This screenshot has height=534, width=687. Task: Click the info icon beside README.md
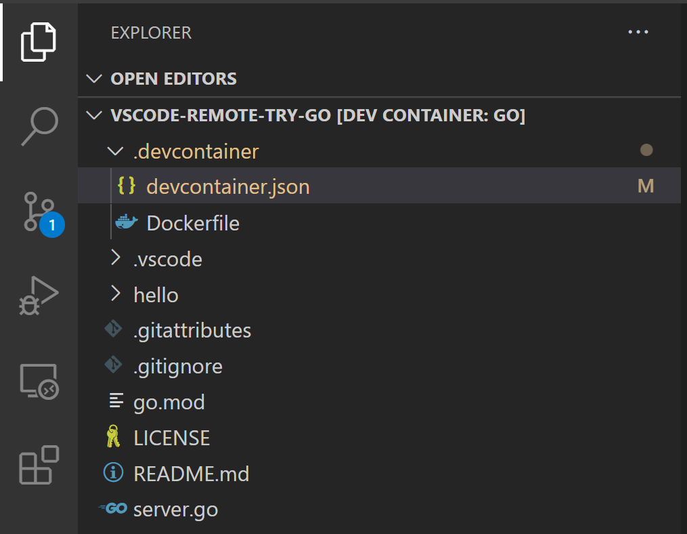pos(113,473)
